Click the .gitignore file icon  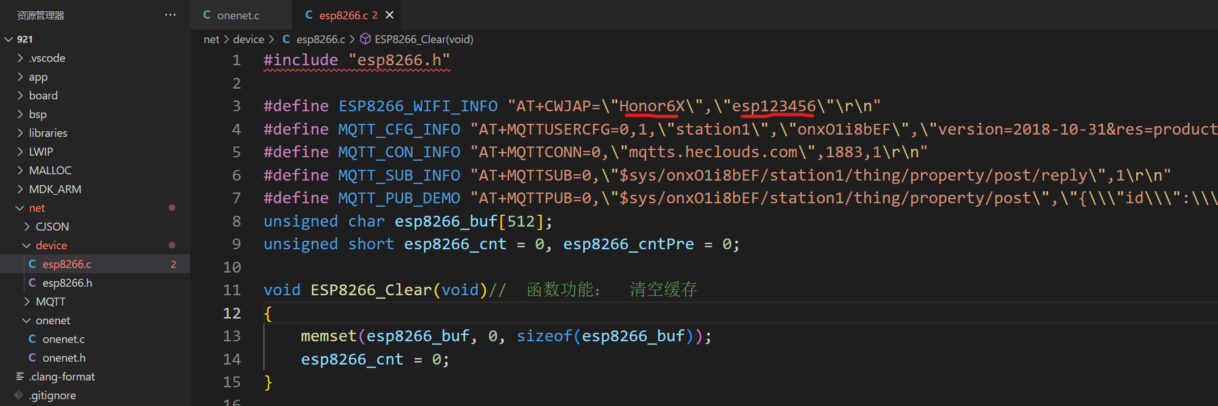(x=19, y=395)
